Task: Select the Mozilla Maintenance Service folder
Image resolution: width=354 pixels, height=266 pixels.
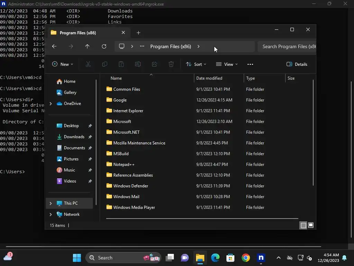Action: pyautogui.click(x=139, y=143)
